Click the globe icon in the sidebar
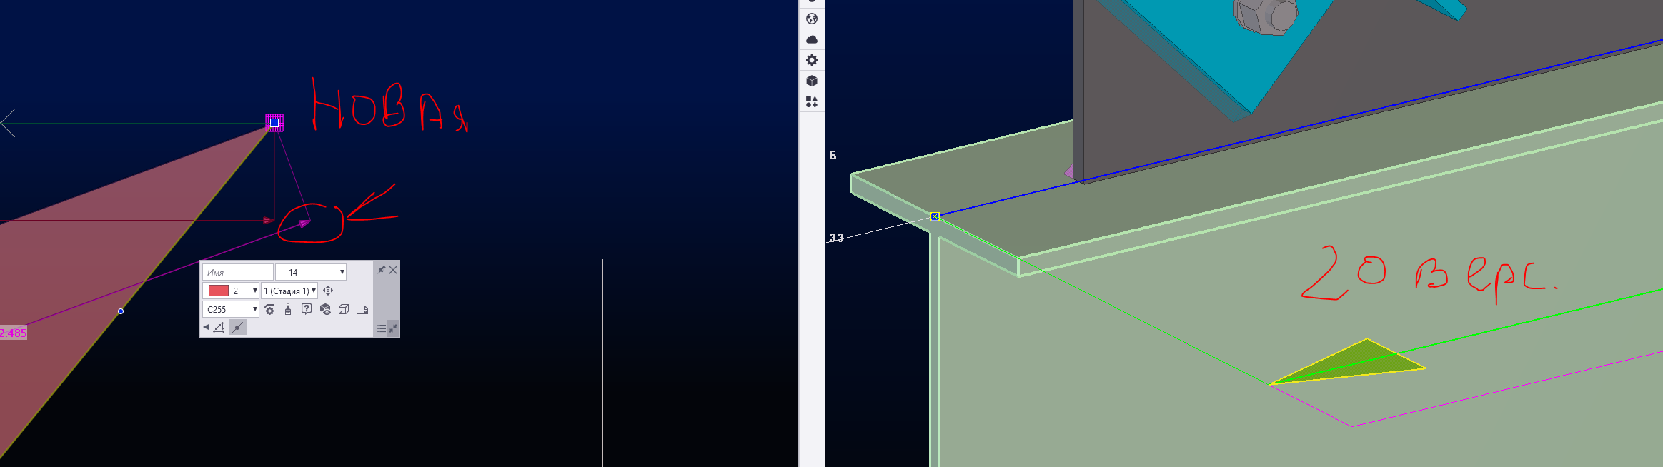This screenshot has width=1663, height=467. pyautogui.click(x=812, y=19)
